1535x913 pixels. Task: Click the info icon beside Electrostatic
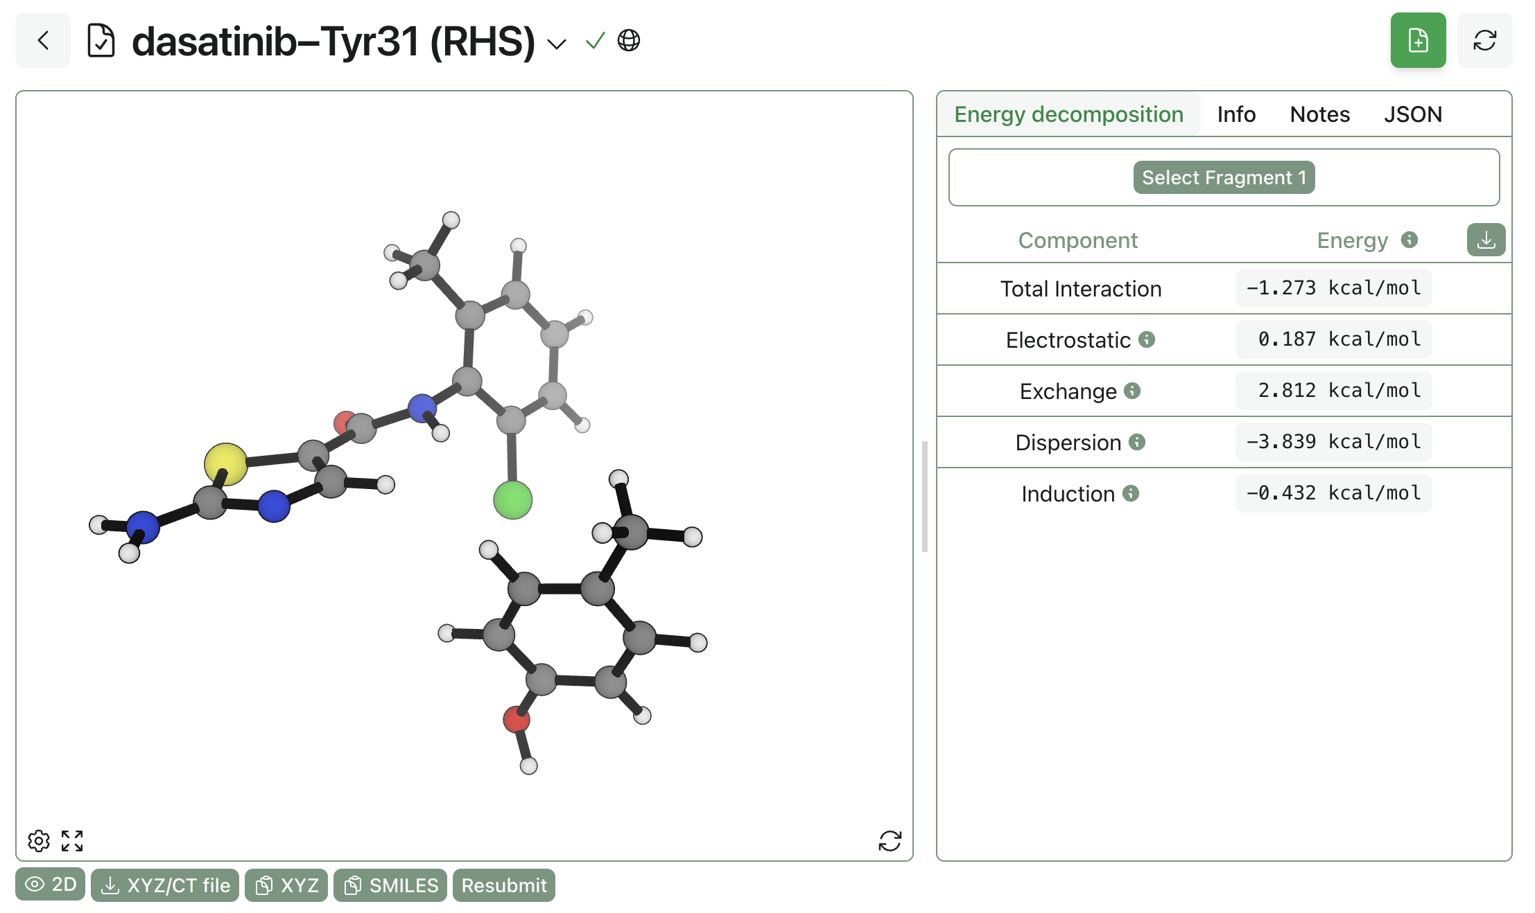(x=1147, y=339)
